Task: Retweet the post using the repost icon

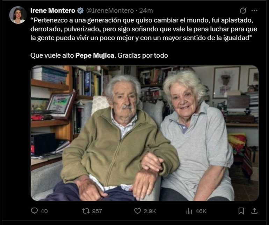Action: 86,211
